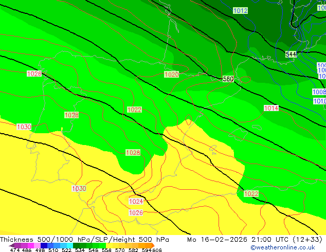Click the legend value 570
Viewport: 326px width, 252px height.
click(x=120, y=250)
